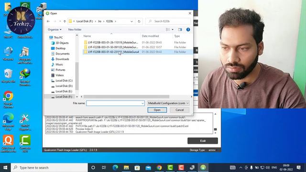The width and height of the screenshot is (306, 172).
Task: Select Network desktop icon
Action: pos(8,54)
